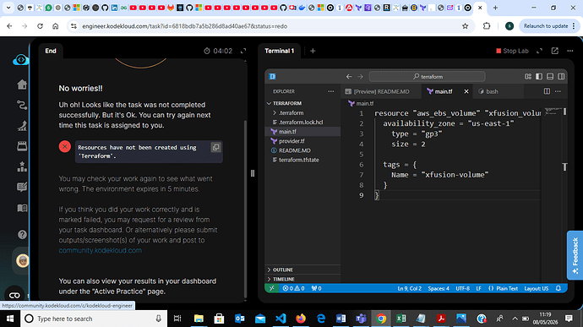Open errors and warnings status item

(294, 288)
